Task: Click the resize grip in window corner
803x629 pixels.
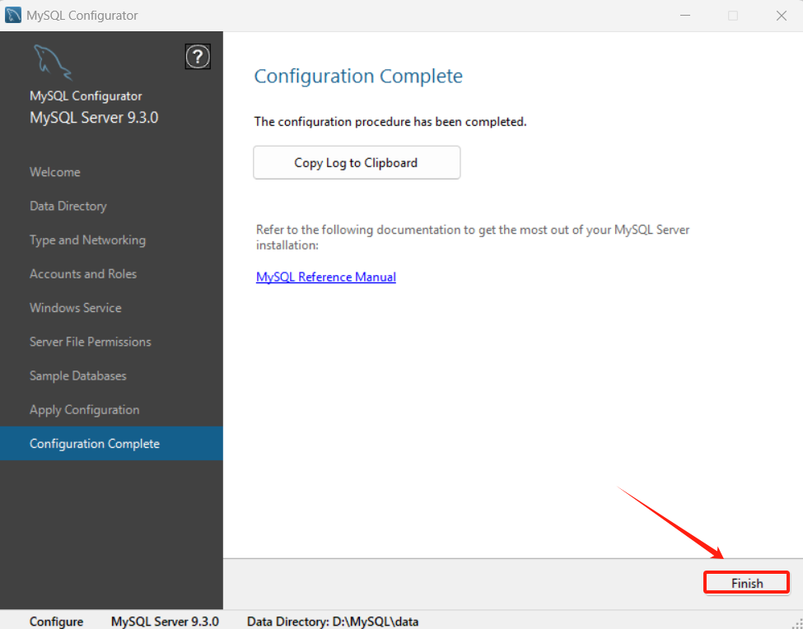Action: click(x=797, y=623)
